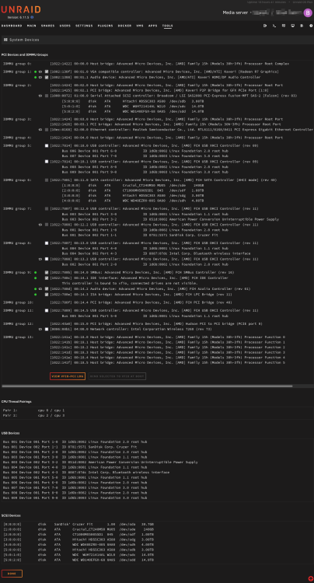Click the IOMMU group 9 label
This screenshot has height=583, width=314.
[x=17, y=272]
